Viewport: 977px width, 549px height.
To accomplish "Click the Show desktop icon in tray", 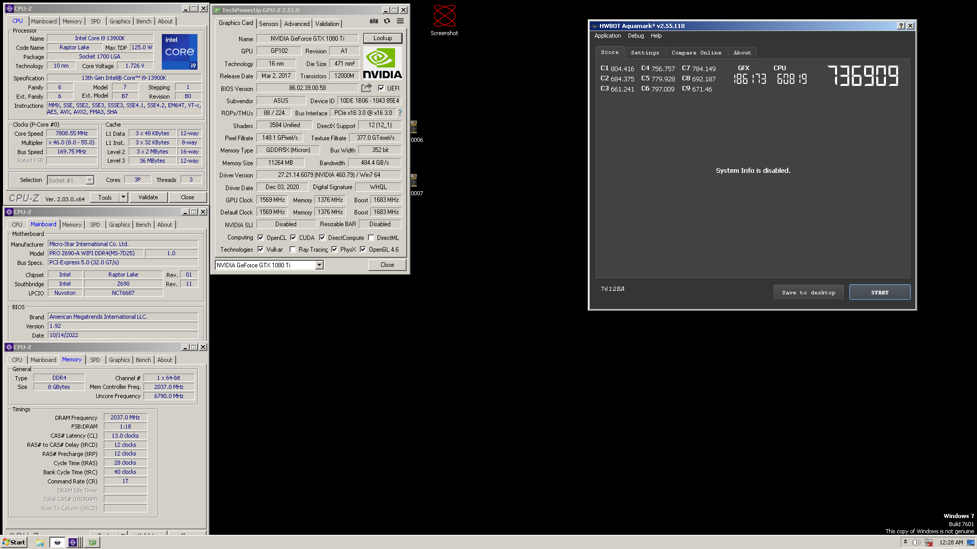I will click(x=971, y=542).
